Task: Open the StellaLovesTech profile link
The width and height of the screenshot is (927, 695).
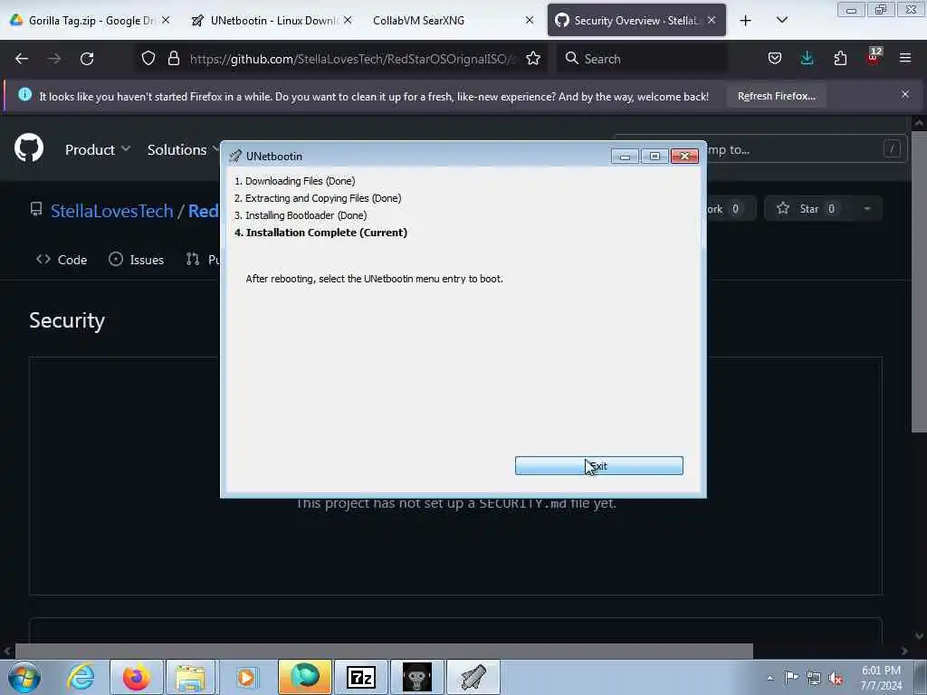Action: (111, 211)
